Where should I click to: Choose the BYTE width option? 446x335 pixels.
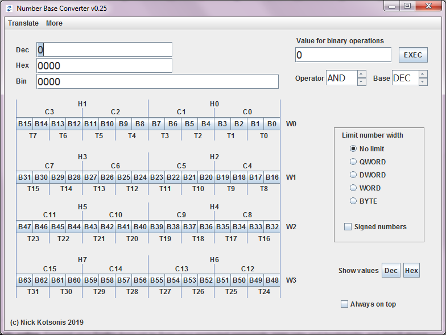point(354,201)
